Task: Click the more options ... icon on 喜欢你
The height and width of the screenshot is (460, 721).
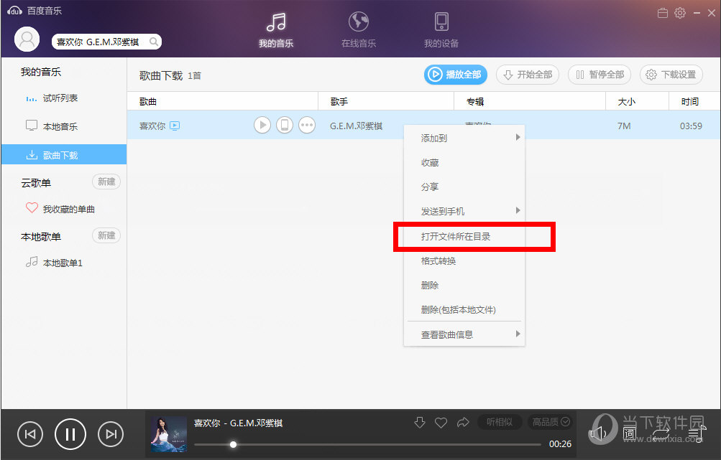Action: (x=307, y=124)
